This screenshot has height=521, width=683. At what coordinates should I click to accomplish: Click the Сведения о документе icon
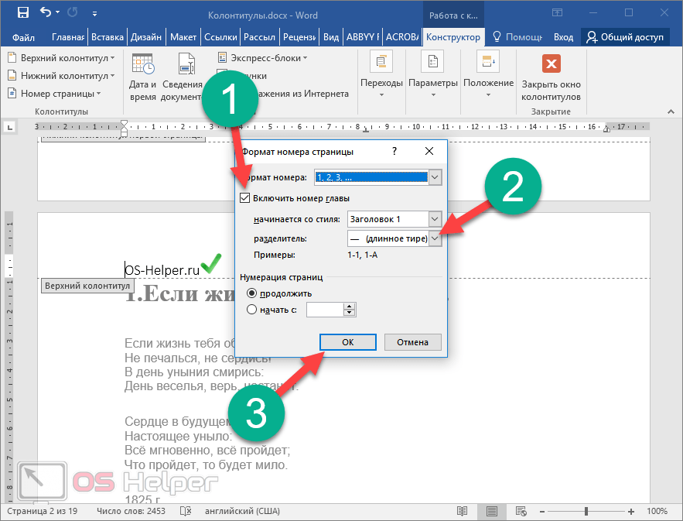point(186,64)
